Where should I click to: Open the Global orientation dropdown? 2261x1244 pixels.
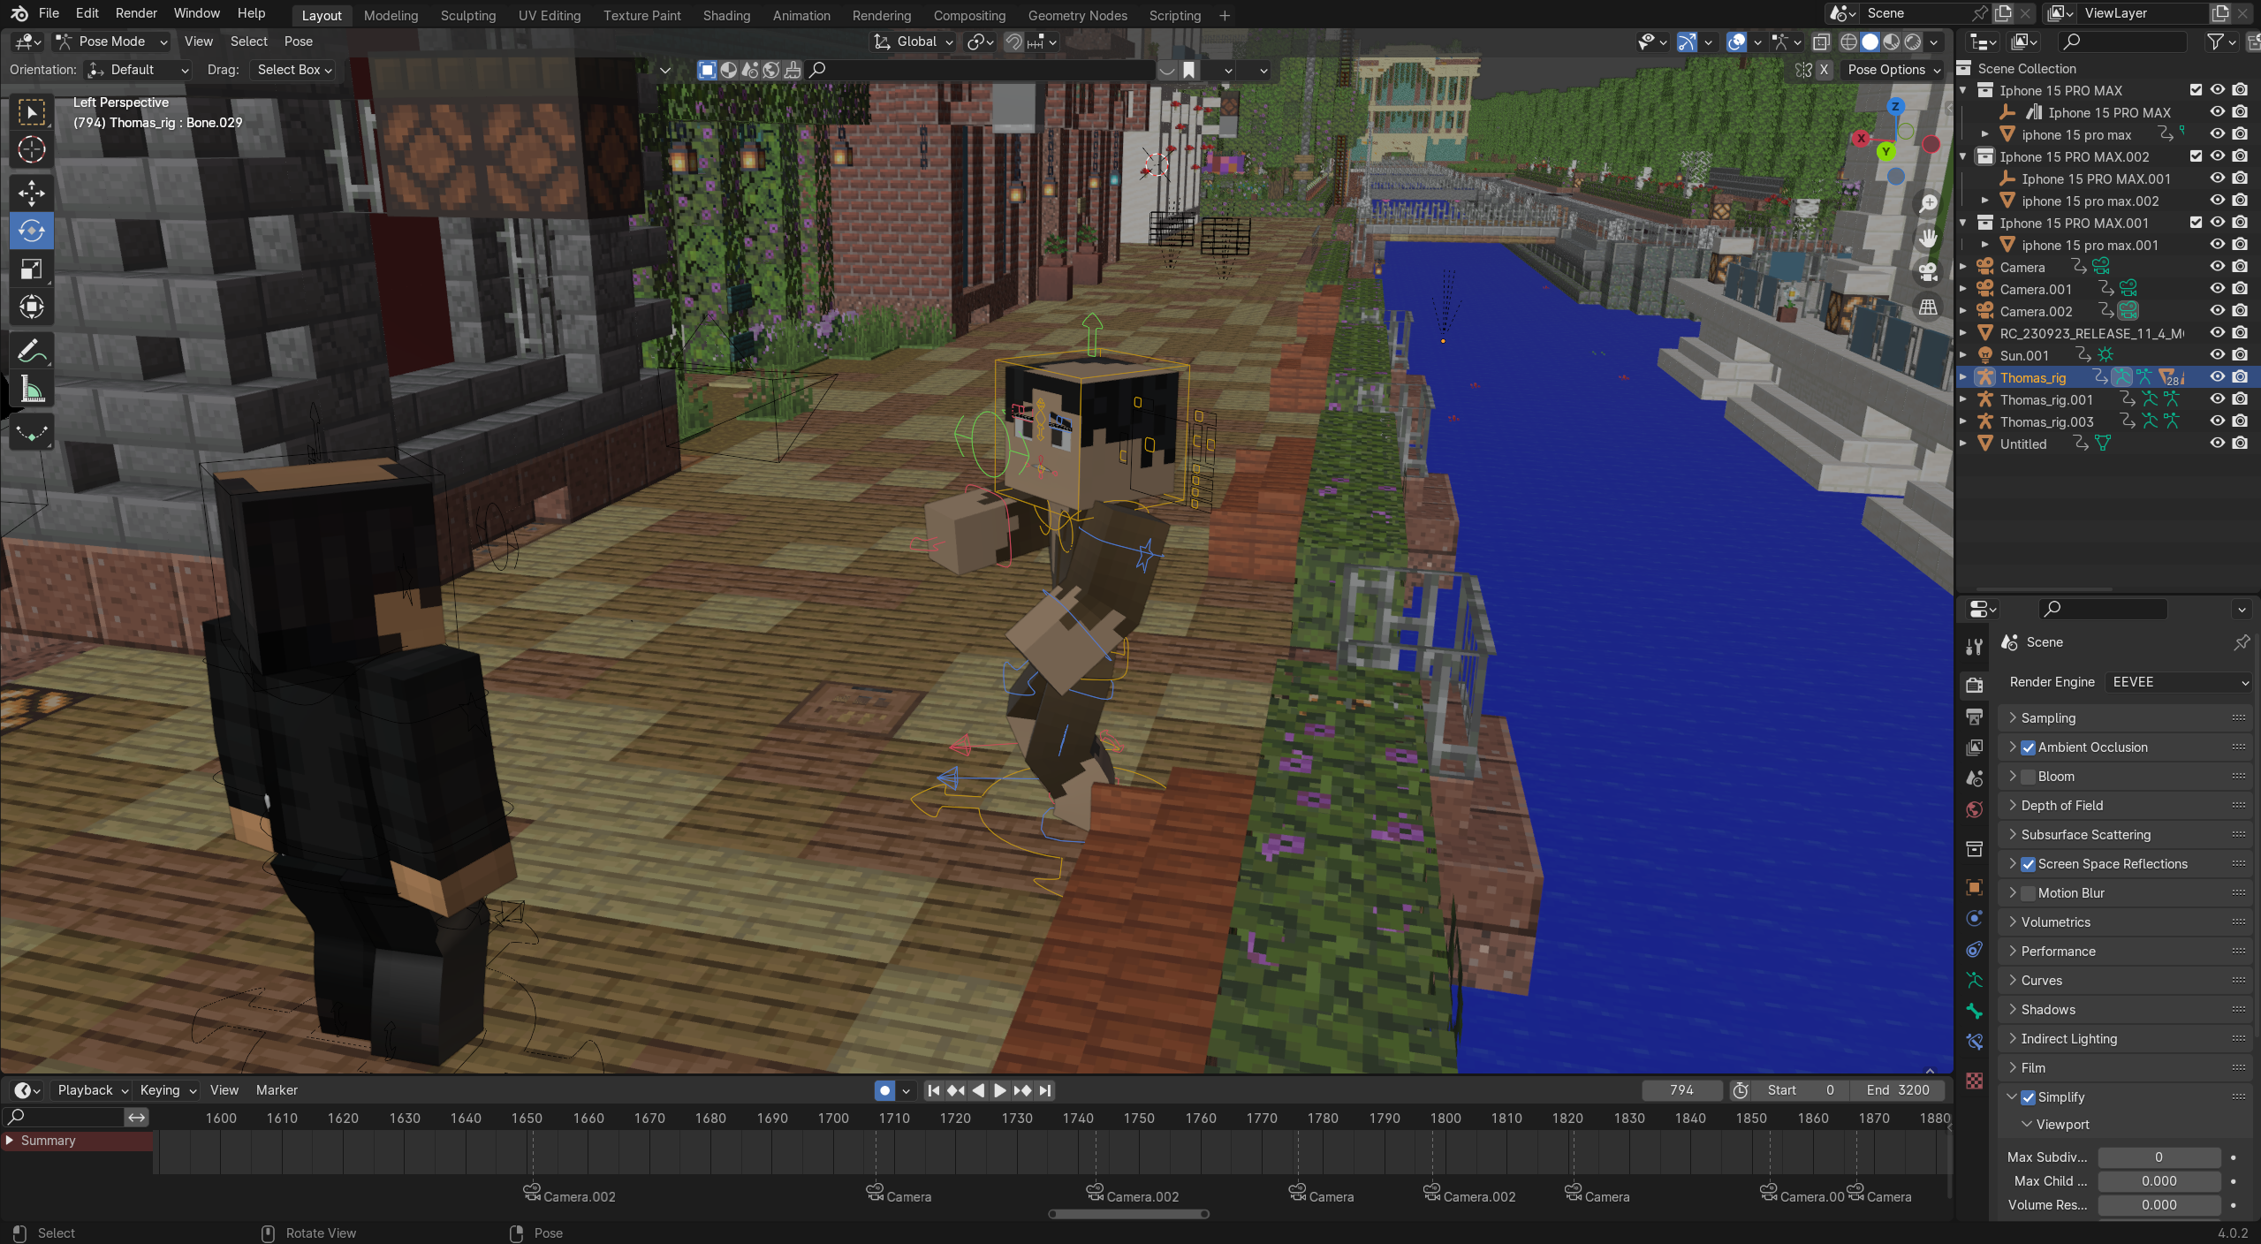tap(914, 42)
